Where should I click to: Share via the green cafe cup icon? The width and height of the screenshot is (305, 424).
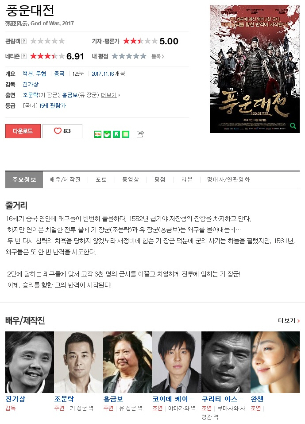(x=107, y=134)
